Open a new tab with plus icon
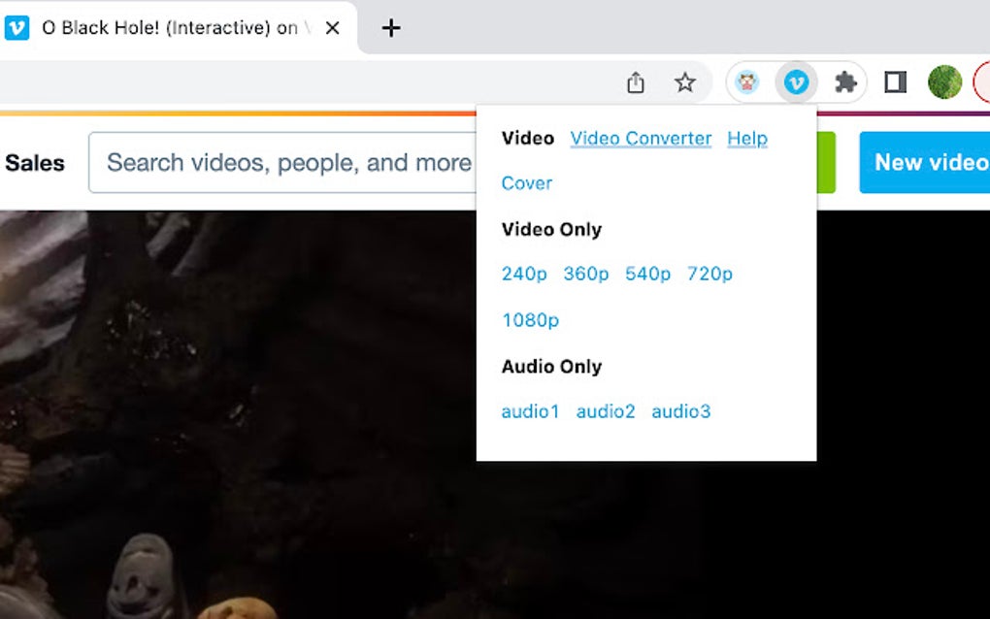Viewport: 990px width, 619px height. click(391, 28)
